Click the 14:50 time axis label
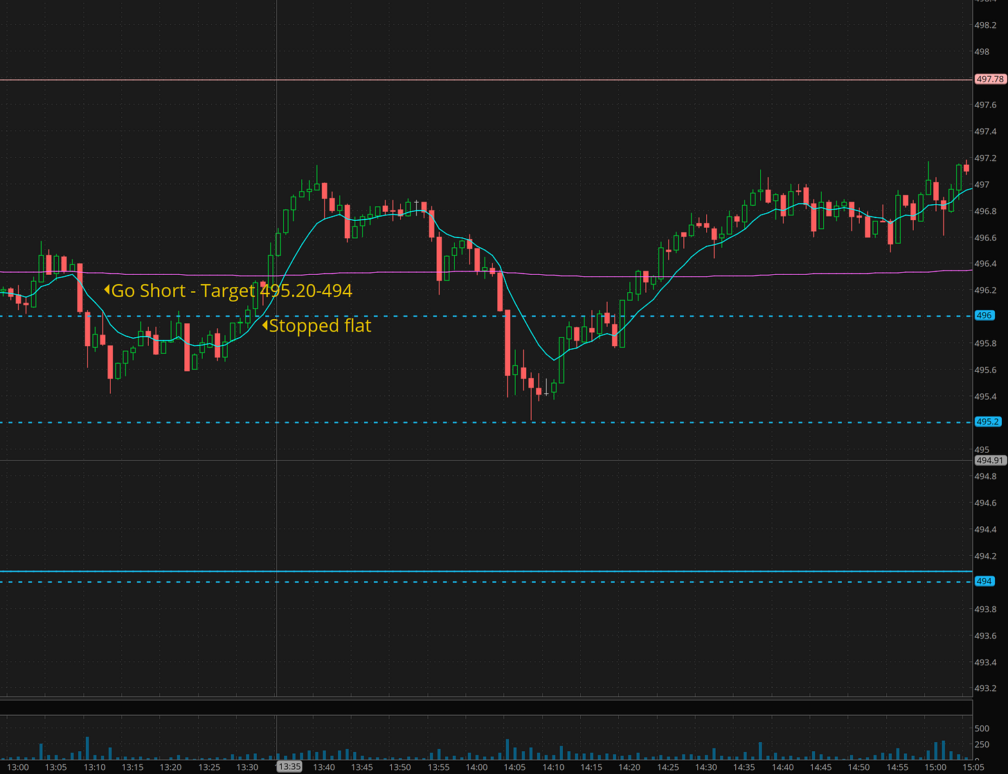This screenshot has width=1008, height=774. click(x=859, y=767)
